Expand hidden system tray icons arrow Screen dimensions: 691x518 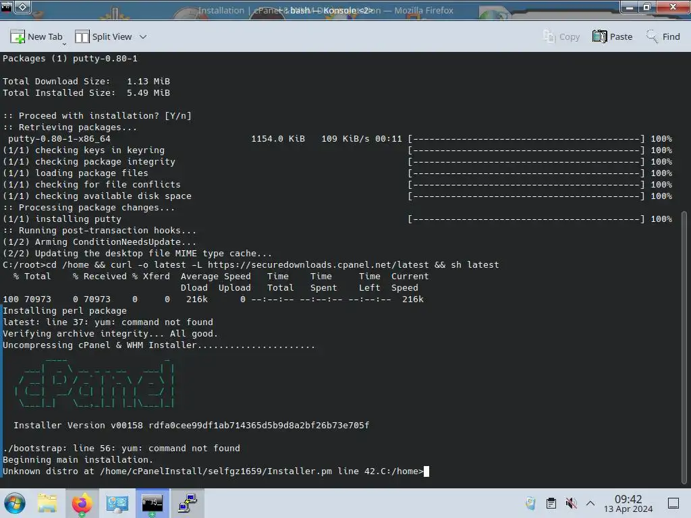(590, 503)
